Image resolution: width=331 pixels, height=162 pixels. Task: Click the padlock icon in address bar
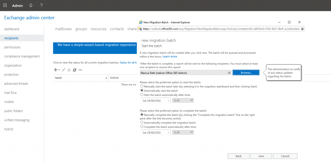302,29
